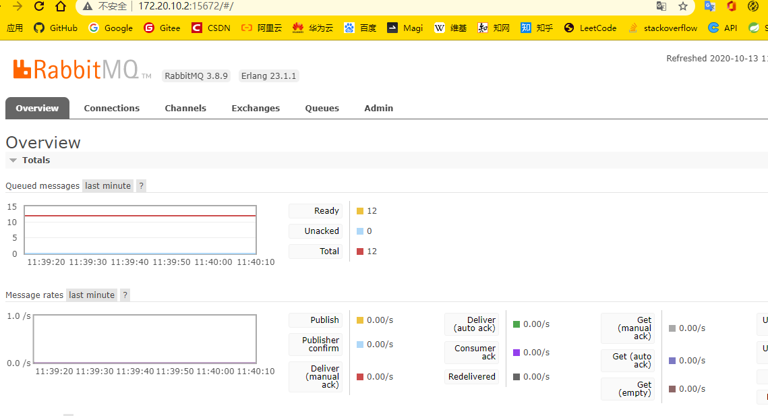The width and height of the screenshot is (768, 416).
Task: Open the Magi bookmark
Action: click(x=405, y=28)
